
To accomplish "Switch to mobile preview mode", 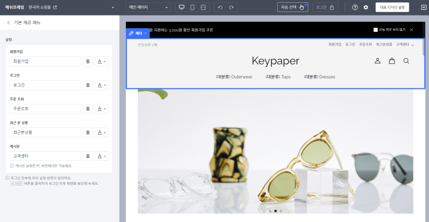I will tap(192, 7).
